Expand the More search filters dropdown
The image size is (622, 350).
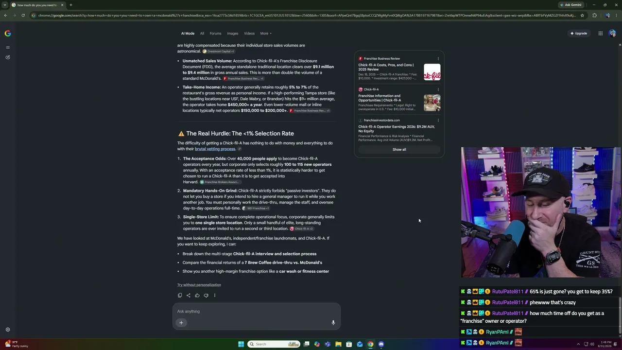(x=266, y=34)
